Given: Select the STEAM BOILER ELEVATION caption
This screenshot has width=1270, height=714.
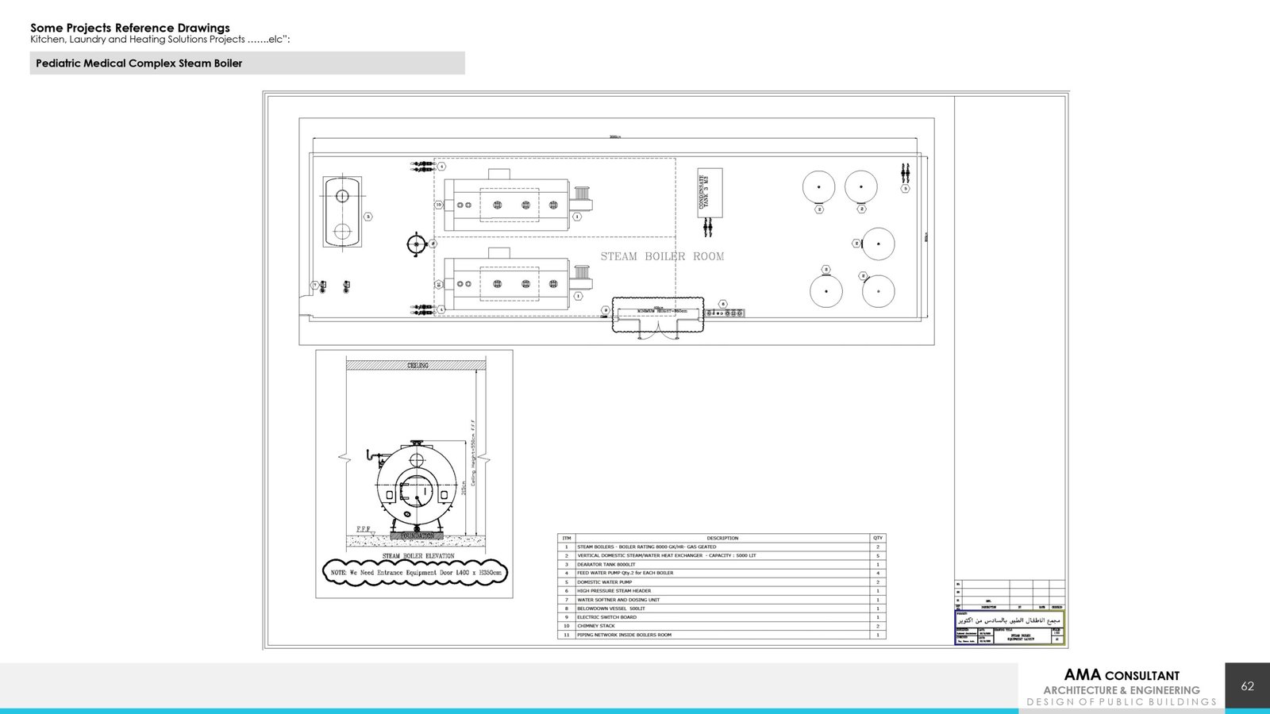Looking at the screenshot, I should tap(418, 556).
